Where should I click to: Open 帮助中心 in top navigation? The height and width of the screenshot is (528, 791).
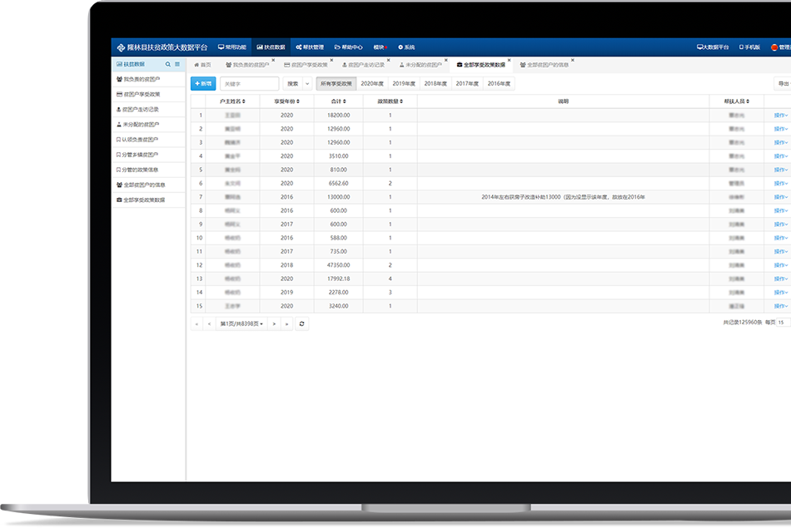(x=349, y=47)
